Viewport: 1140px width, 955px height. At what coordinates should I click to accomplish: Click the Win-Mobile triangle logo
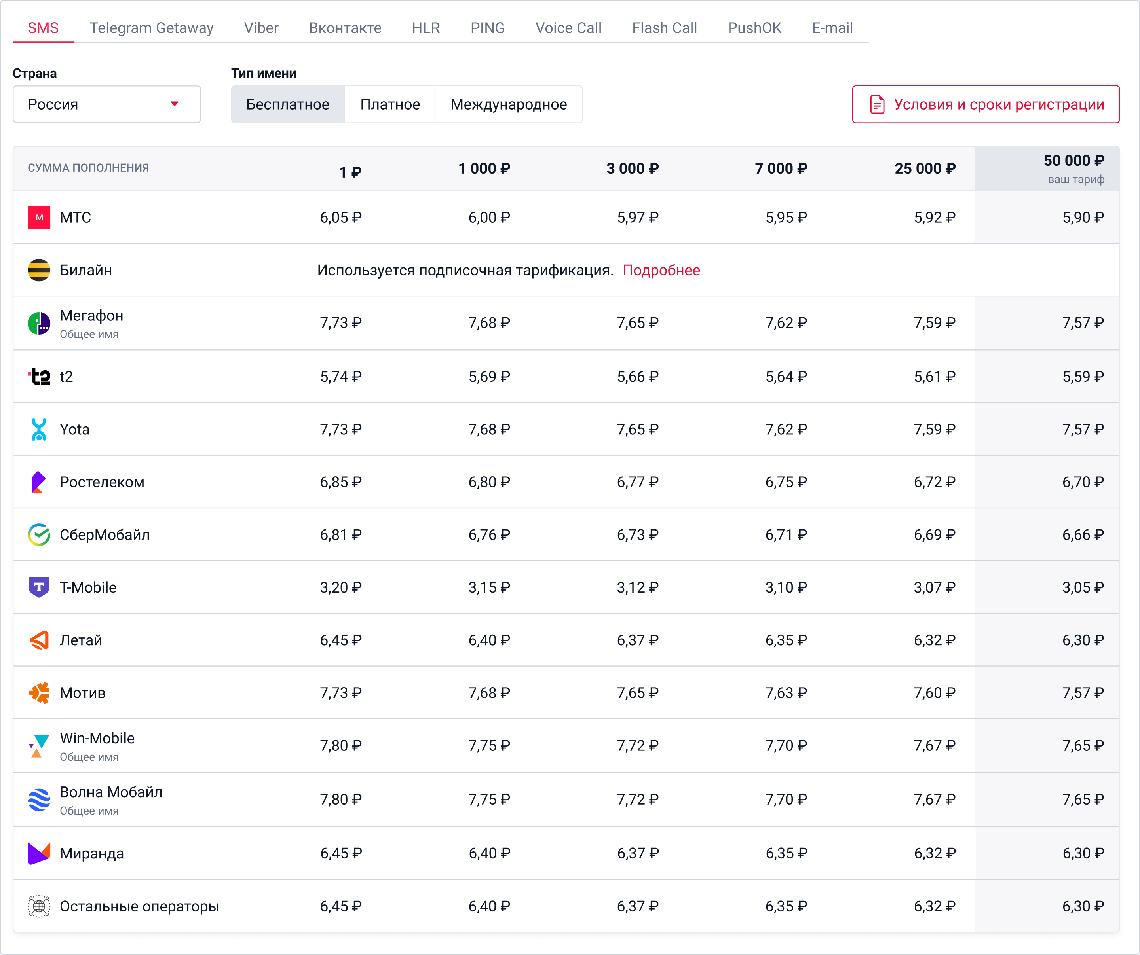coord(39,746)
